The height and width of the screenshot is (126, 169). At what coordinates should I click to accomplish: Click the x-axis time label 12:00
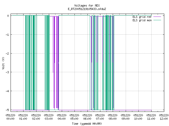164,119
